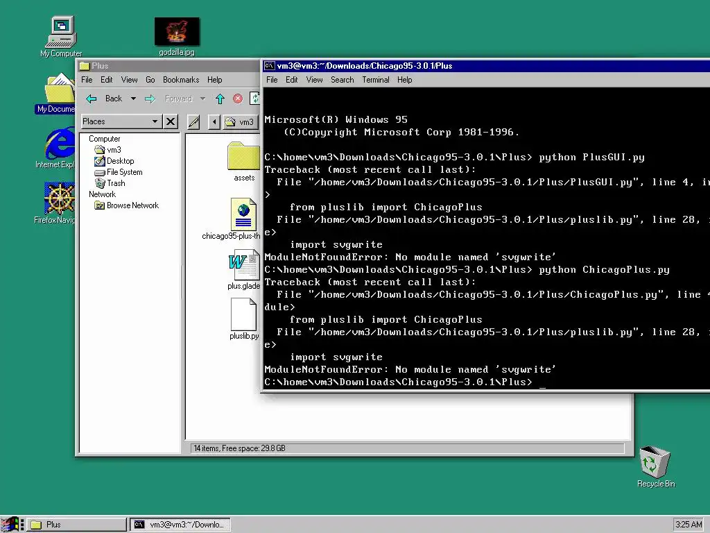
Task: Click the Plus window title bar folder icon
Action: click(x=84, y=66)
